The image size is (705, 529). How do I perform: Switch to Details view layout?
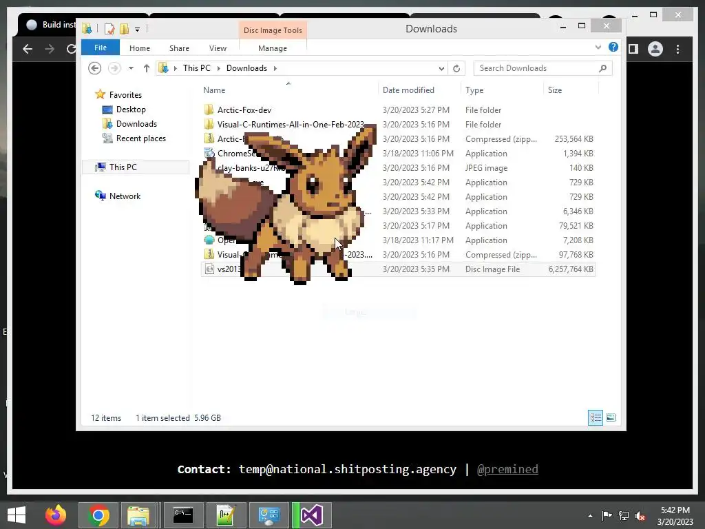pos(596,418)
